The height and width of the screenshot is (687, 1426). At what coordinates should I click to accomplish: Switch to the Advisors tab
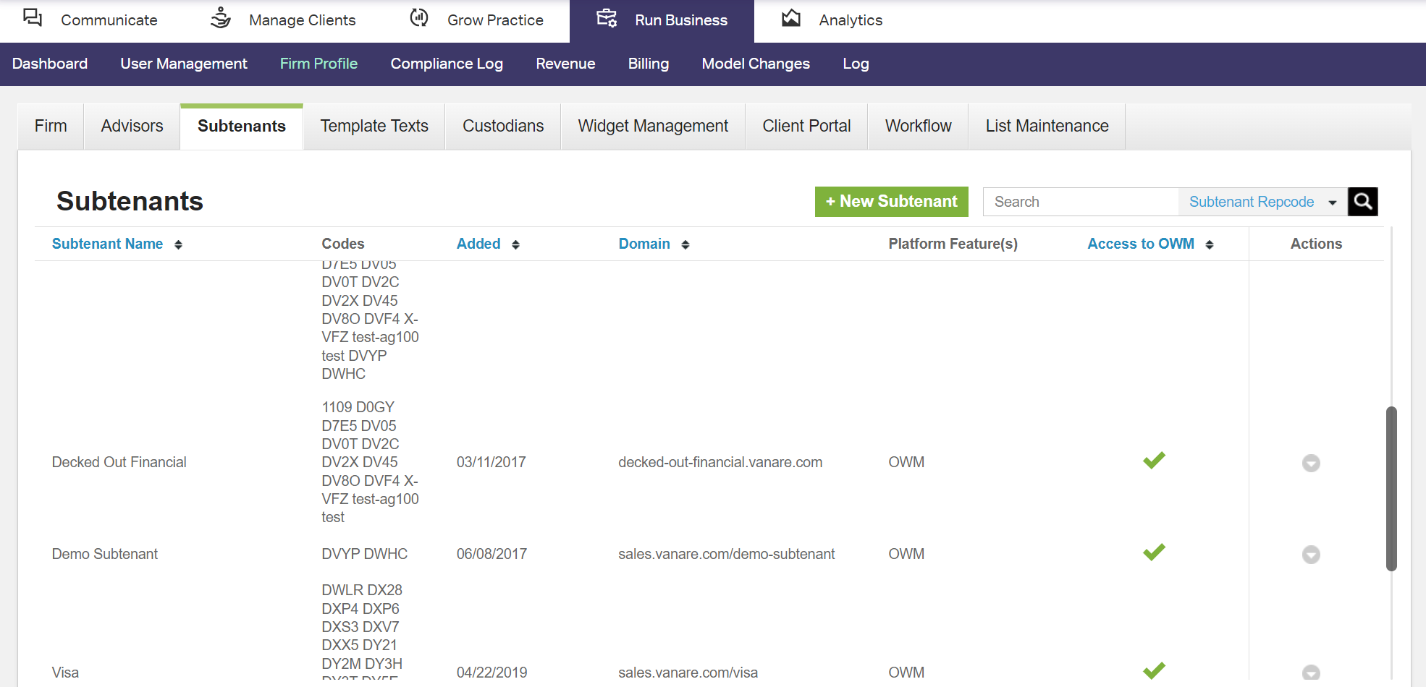[132, 127]
